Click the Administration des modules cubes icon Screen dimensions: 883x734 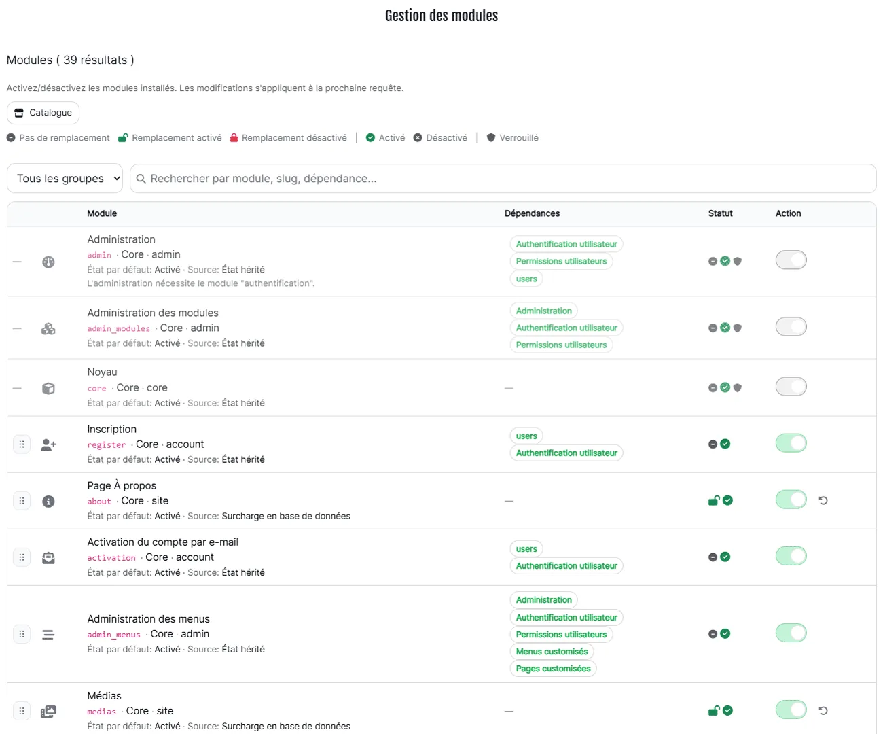[x=48, y=328]
